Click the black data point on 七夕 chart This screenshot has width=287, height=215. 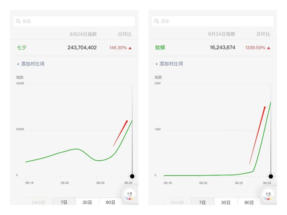132,176
